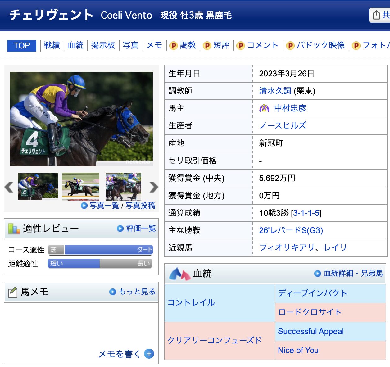This screenshot has width=390, height=367.
Task: Select the first photo thumbnail
Action: point(38,186)
